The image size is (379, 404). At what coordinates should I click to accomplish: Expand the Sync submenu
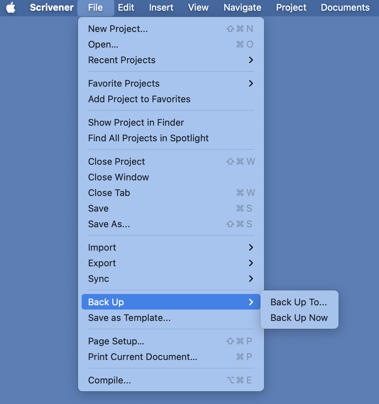pos(171,279)
